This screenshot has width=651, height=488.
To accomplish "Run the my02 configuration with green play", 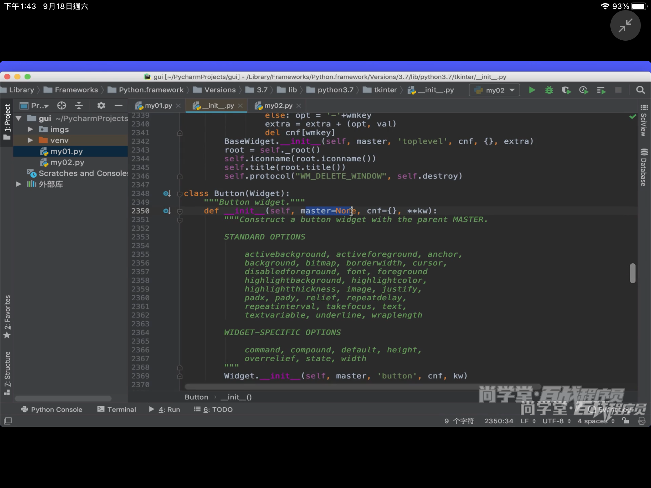I will (532, 90).
